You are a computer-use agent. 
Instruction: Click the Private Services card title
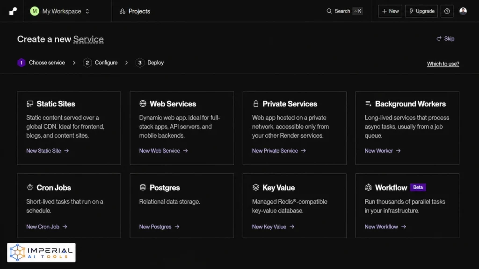pos(290,104)
